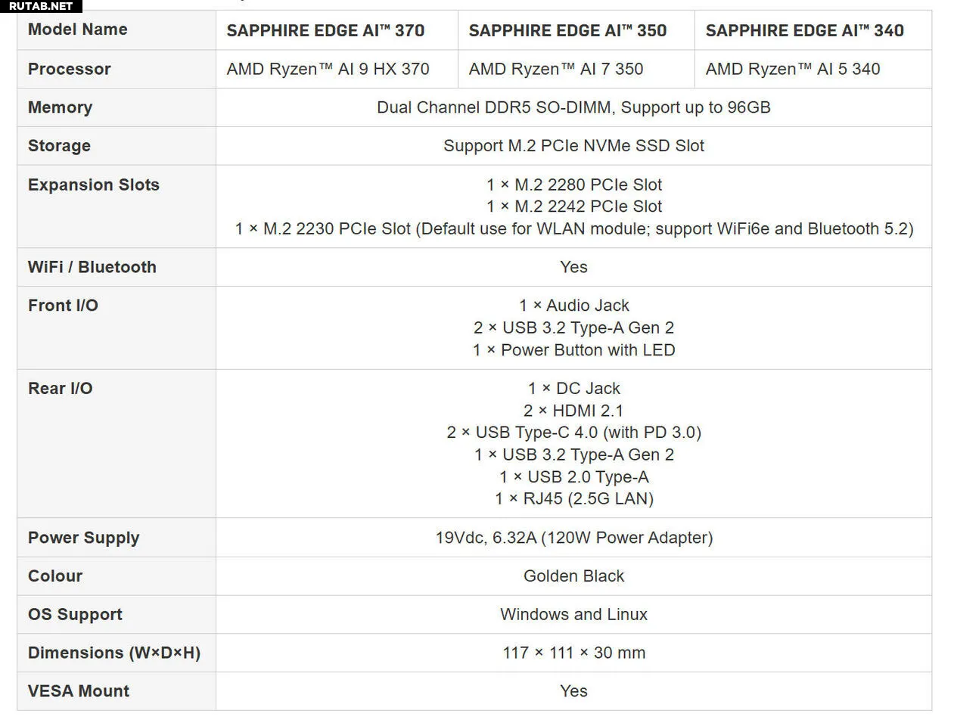Click the Windows and Linux value
Viewport: 954px width, 726px height.
(x=573, y=615)
